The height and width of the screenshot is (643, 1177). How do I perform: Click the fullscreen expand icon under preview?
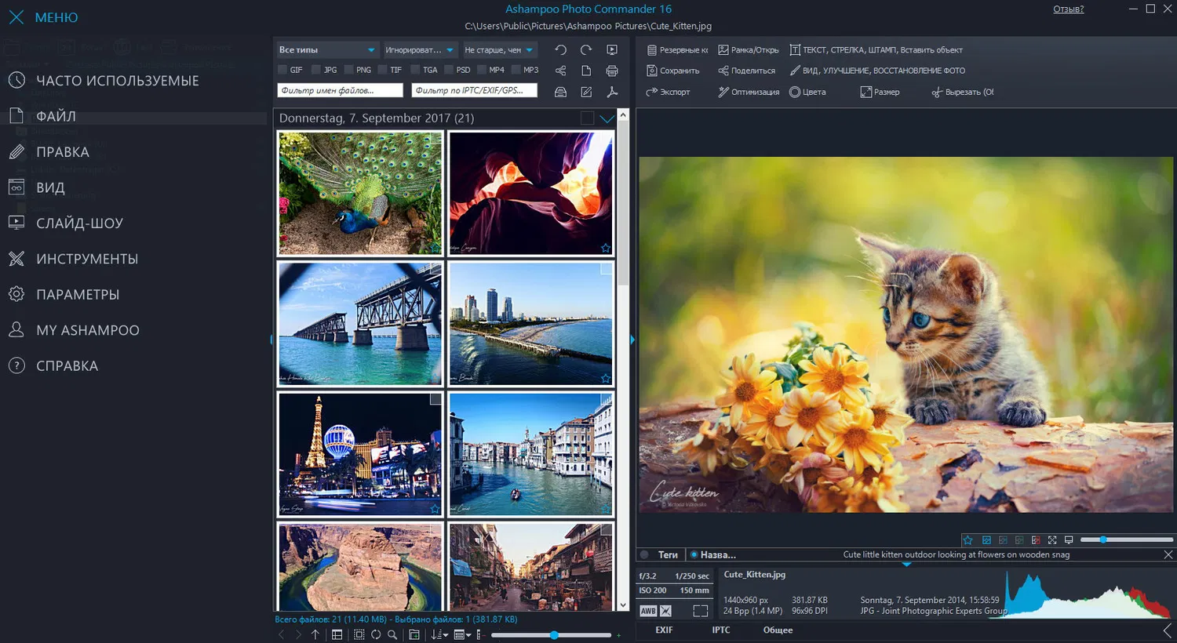pos(1052,540)
